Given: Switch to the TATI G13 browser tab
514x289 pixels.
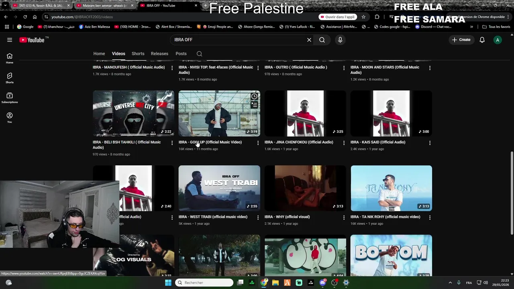Looking at the screenshot, I should click(x=41, y=6).
